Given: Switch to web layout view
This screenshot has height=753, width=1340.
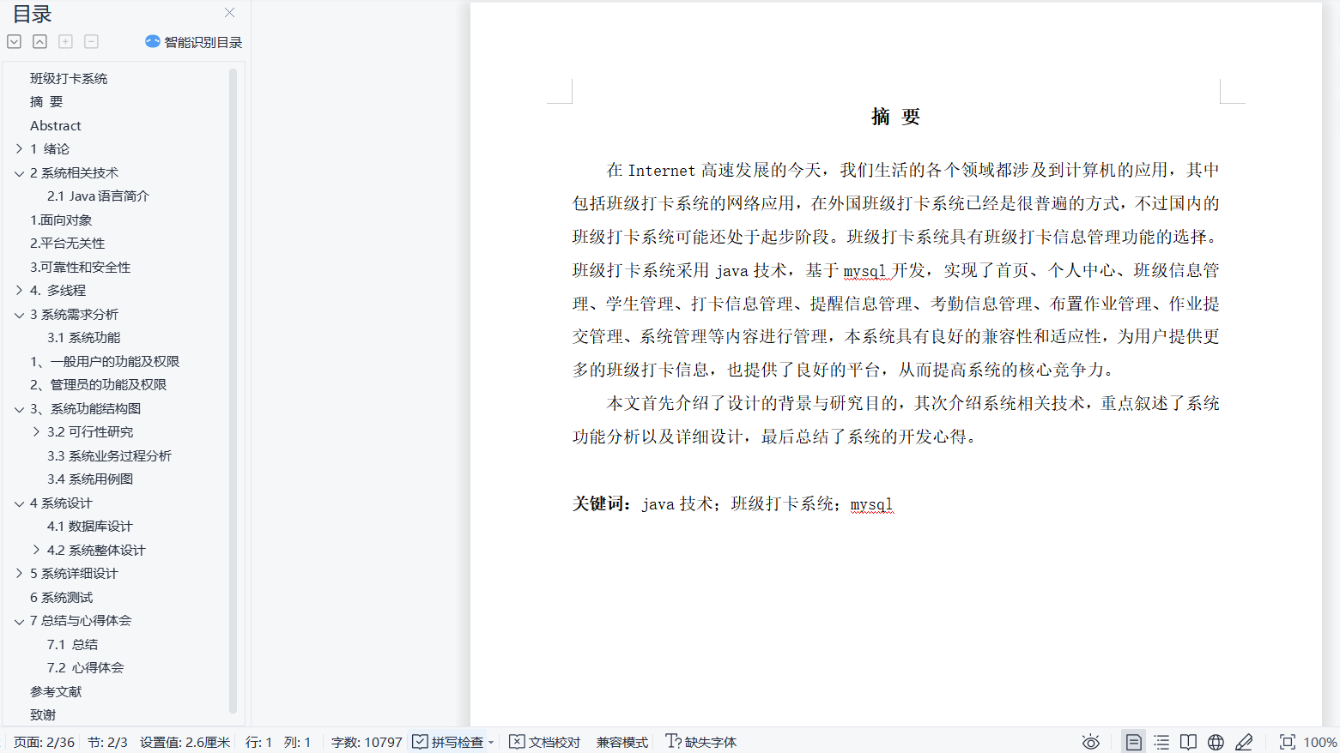Looking at the screenshot, I should point(1216,742).
